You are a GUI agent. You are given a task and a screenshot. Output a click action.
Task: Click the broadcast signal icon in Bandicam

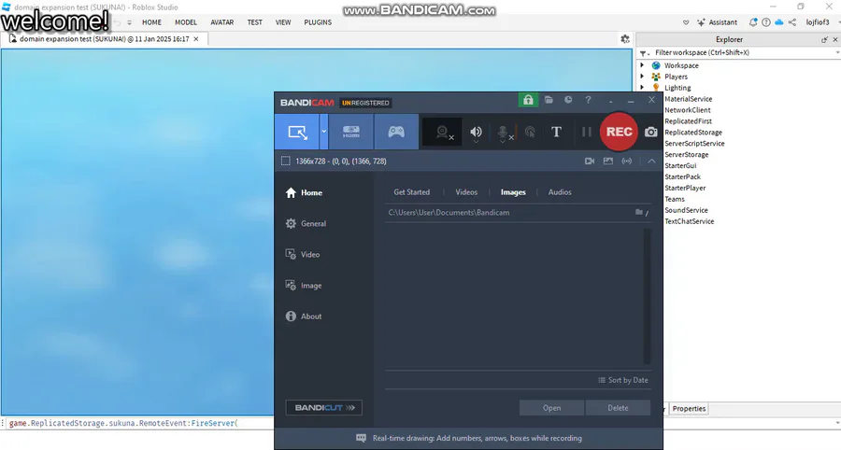click(x=626, y=161)
